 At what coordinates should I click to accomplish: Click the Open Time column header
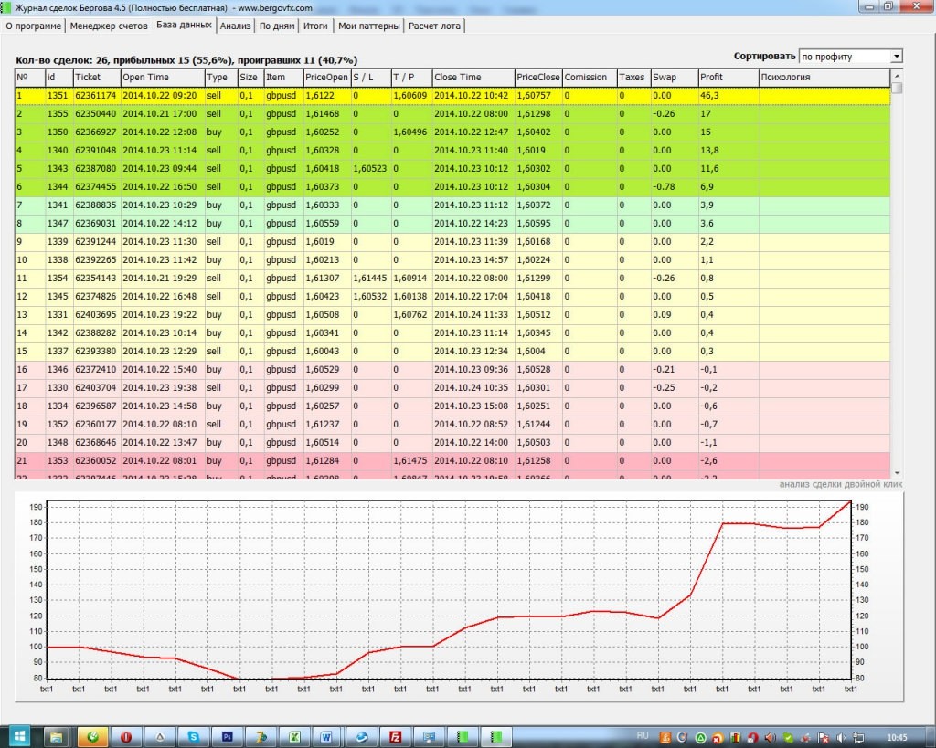161,78
